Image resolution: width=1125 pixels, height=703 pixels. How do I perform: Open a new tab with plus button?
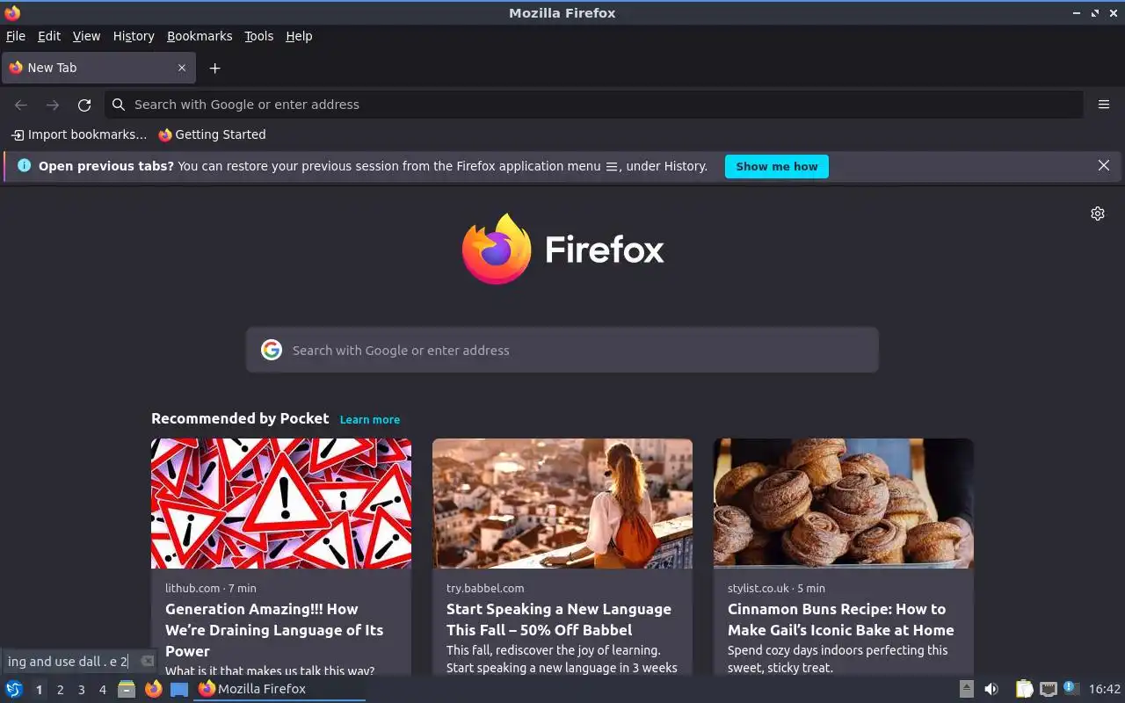click(214, 68)
